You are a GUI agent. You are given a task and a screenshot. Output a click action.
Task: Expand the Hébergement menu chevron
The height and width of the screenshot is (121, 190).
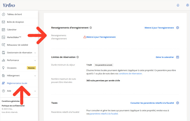(x=35, y=76)
